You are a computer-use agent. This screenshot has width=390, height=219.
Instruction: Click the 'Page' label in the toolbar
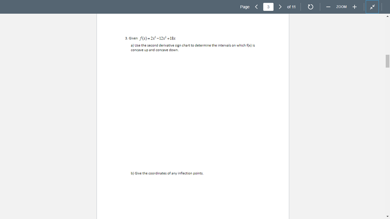coord(245,7)
